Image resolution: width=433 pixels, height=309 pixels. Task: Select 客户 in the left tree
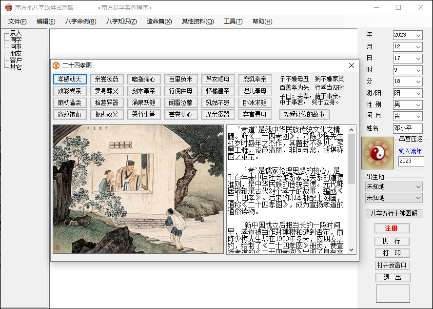pyautogui.click(x=16, y=60)
